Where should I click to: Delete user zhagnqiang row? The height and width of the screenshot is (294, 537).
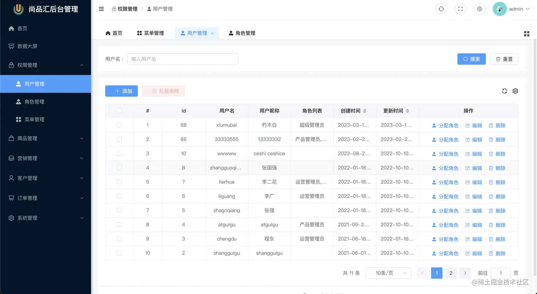(497, 211)
